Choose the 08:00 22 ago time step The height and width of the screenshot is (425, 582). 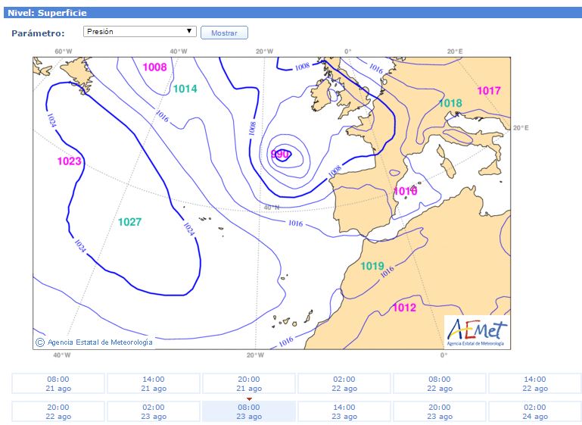pos(439,383)
